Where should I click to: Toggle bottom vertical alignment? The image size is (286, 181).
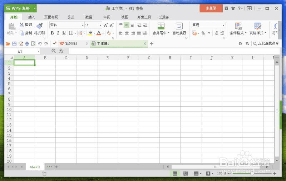coord(132,25)
